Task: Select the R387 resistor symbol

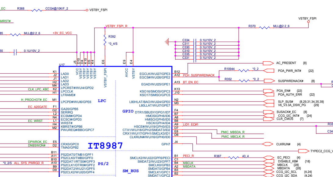Action: coord(233,158)
